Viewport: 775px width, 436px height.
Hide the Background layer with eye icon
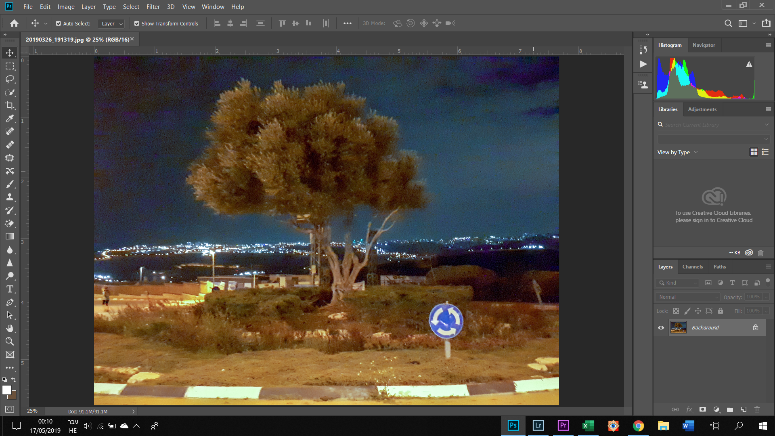tap(661, 327)
